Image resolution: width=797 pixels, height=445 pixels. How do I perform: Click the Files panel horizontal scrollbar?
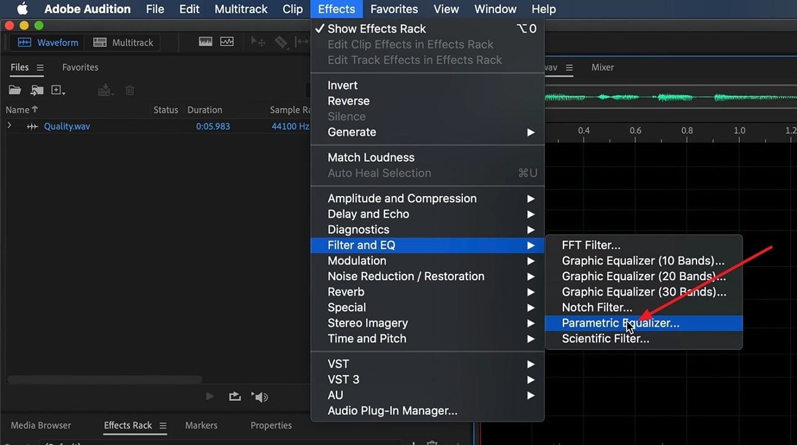click(104, 380)
